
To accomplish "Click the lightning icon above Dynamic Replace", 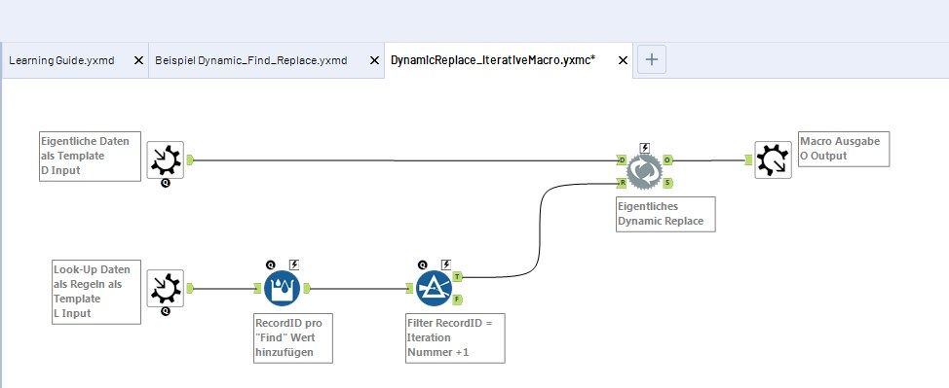I will coord(645,148).
